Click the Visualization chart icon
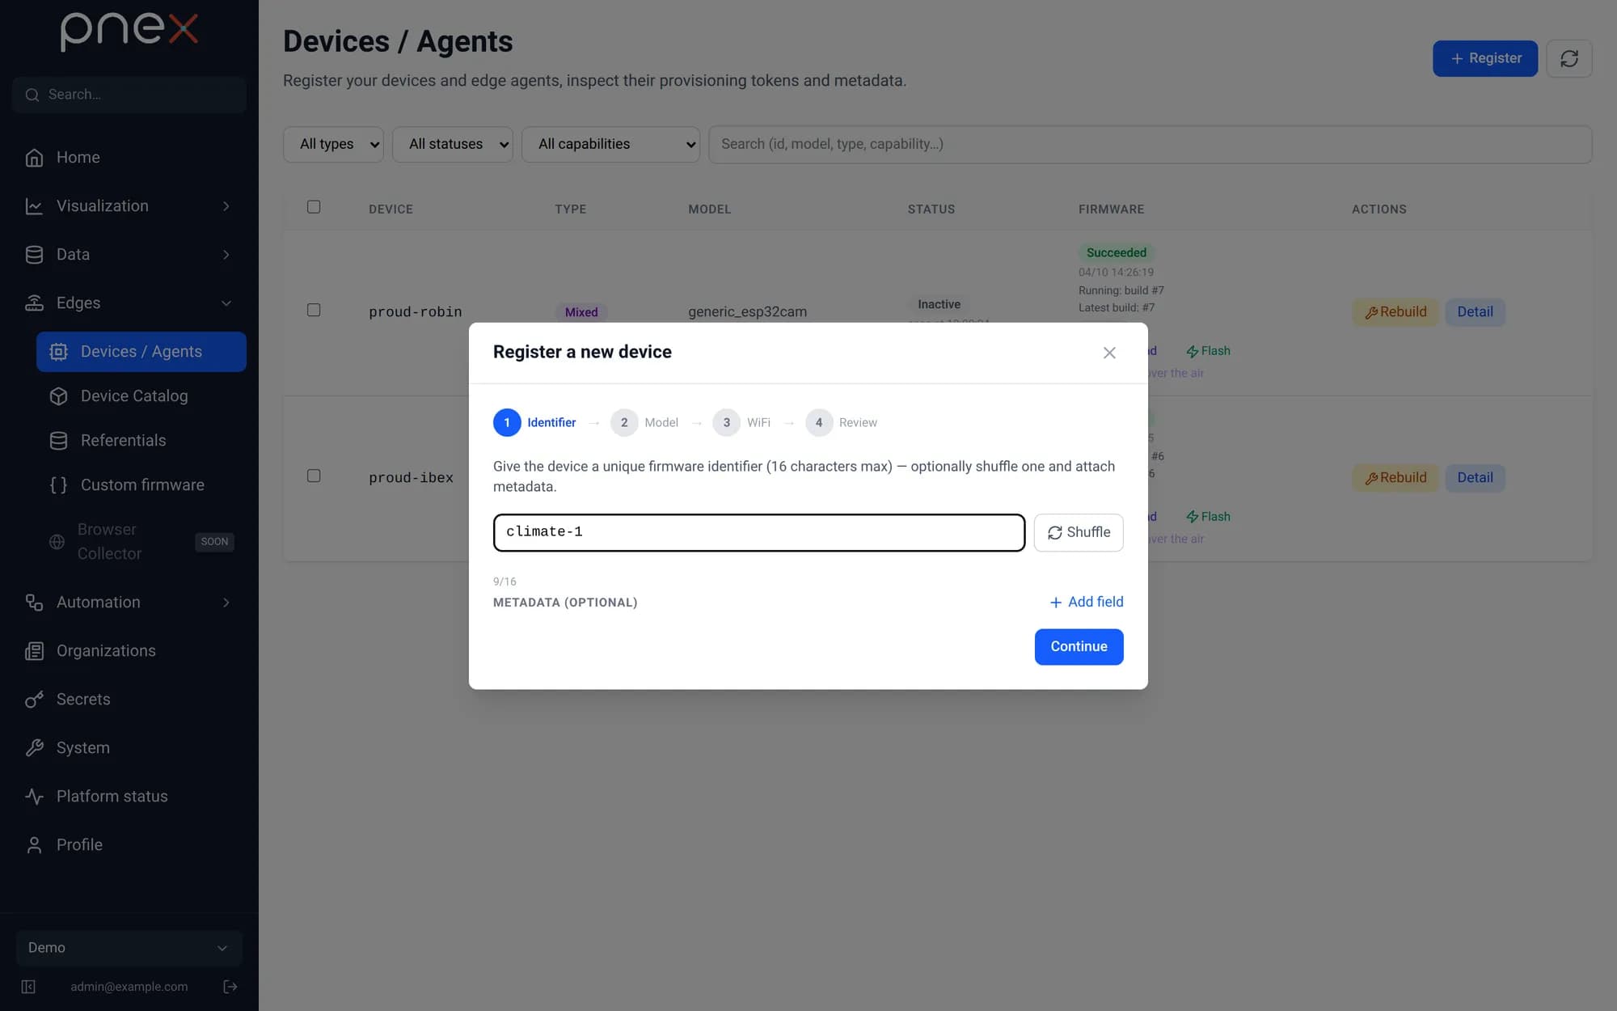Image resolution: width=1617 pixels, height=1011 pixels. point(34,206)
